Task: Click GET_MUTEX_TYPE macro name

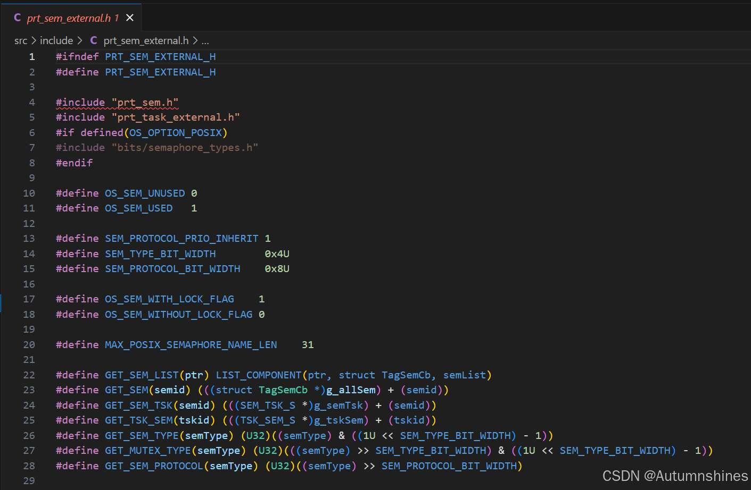Action: coord(148,451)
